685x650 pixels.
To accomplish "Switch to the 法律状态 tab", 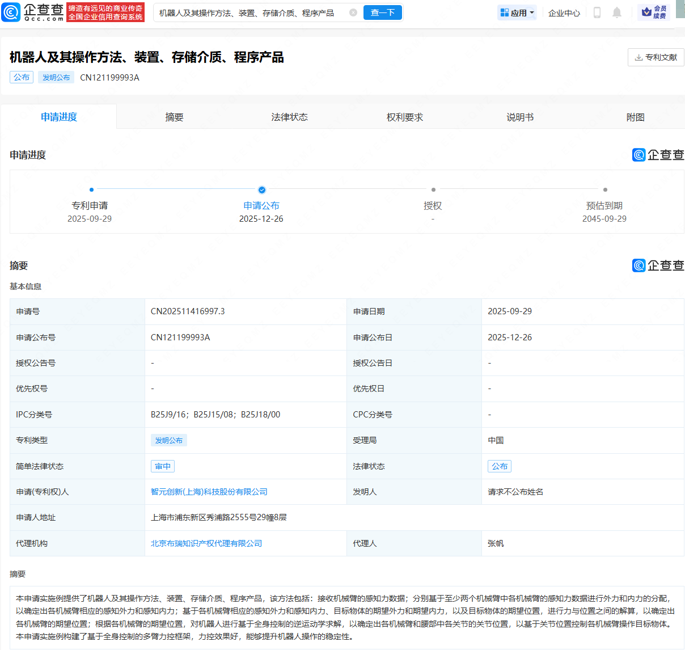I will click(x=289, y=117).
